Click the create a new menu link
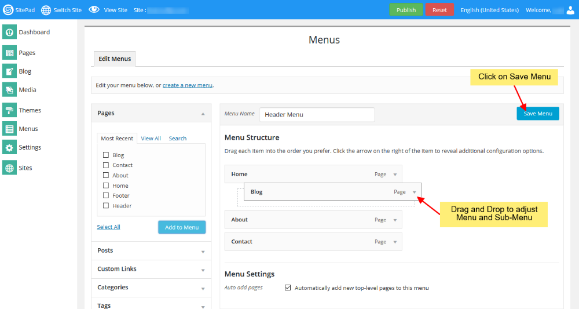 [187, 85]
